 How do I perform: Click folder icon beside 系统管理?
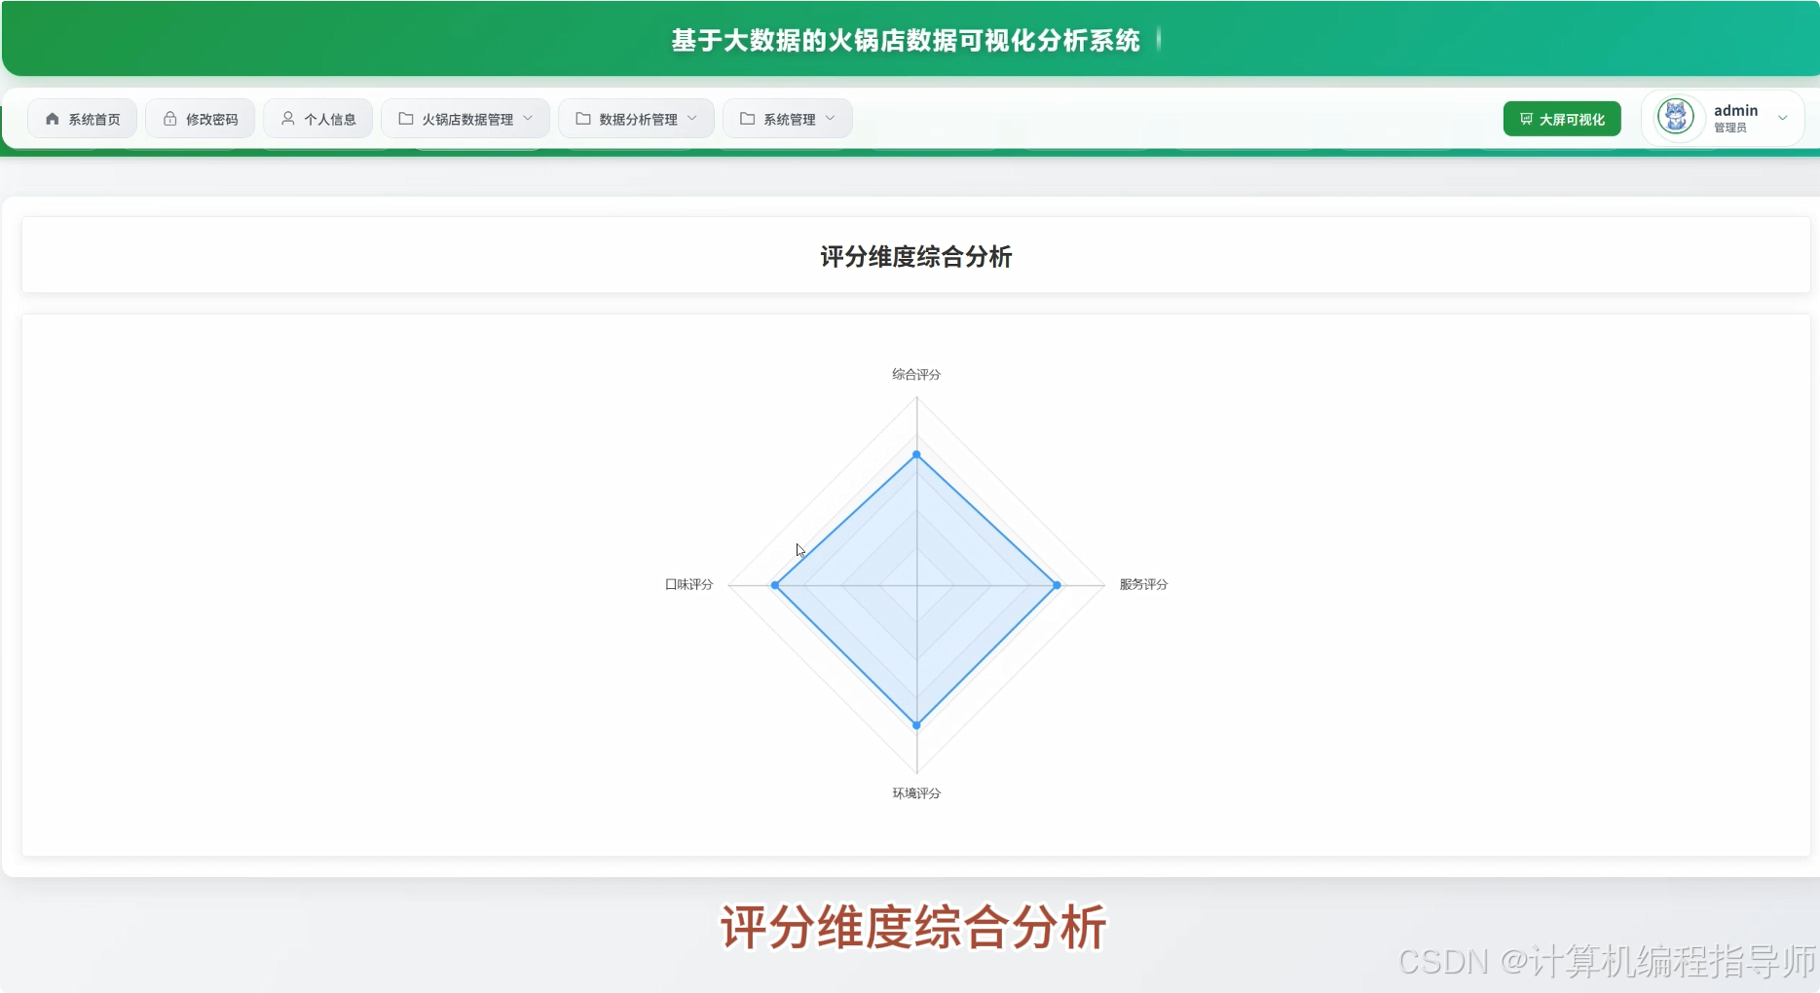748,119
